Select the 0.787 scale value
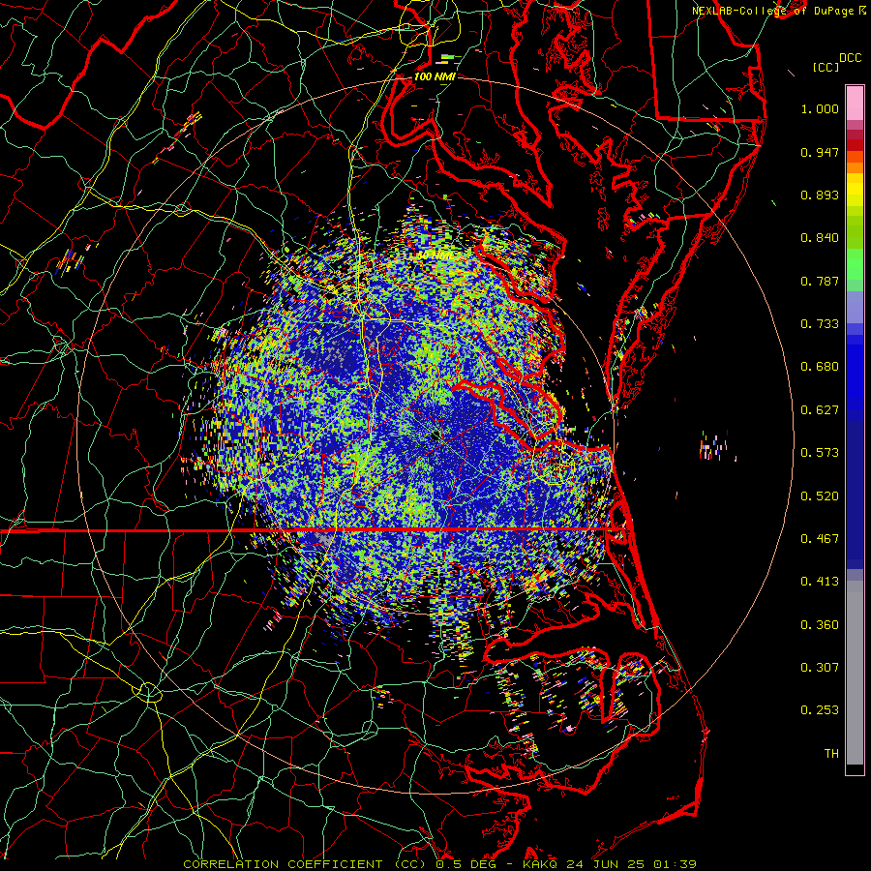The width and height of the screenshot is (871, 871). pos(820,281)
